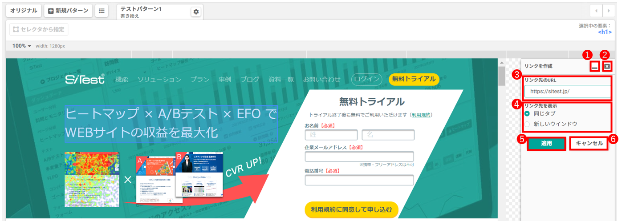Close the リンクを作成 panel

[607, 67]
